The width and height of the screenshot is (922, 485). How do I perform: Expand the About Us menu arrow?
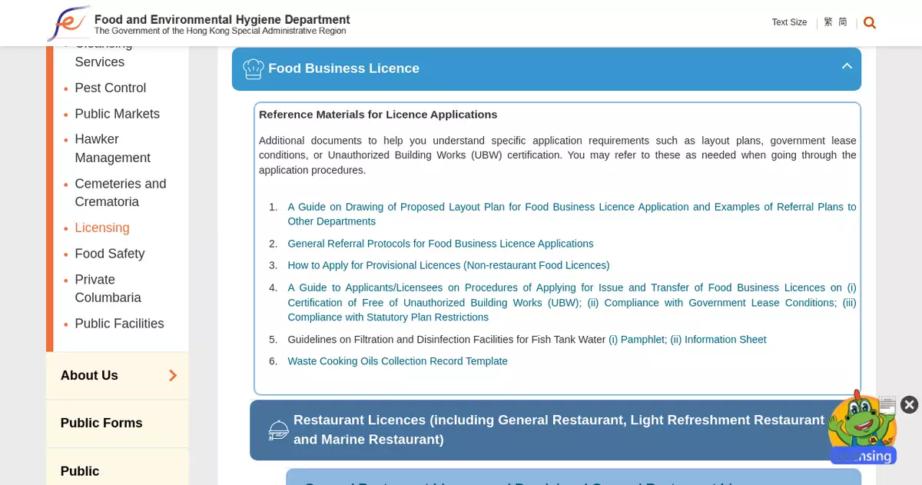[x=173, y=376]
